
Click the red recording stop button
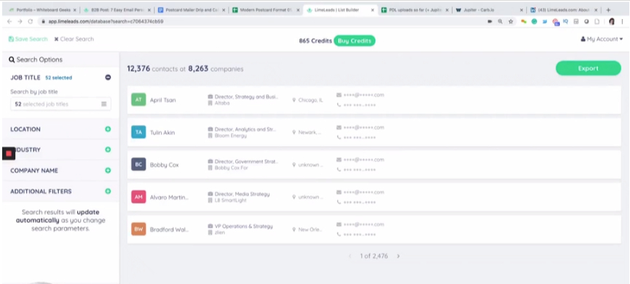click(x=9, y=153)
